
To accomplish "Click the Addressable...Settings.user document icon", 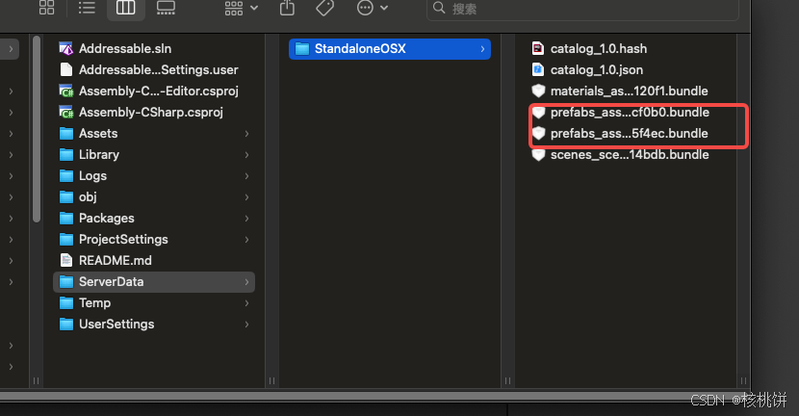I will click(x=66, y=69).
